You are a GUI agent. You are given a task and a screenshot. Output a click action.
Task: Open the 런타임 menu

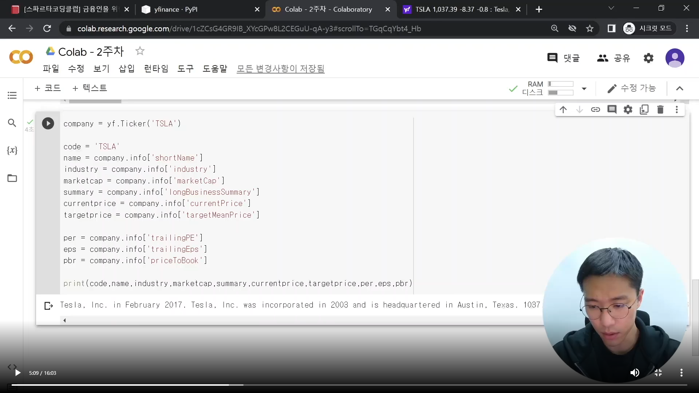[x=156, y=68]
